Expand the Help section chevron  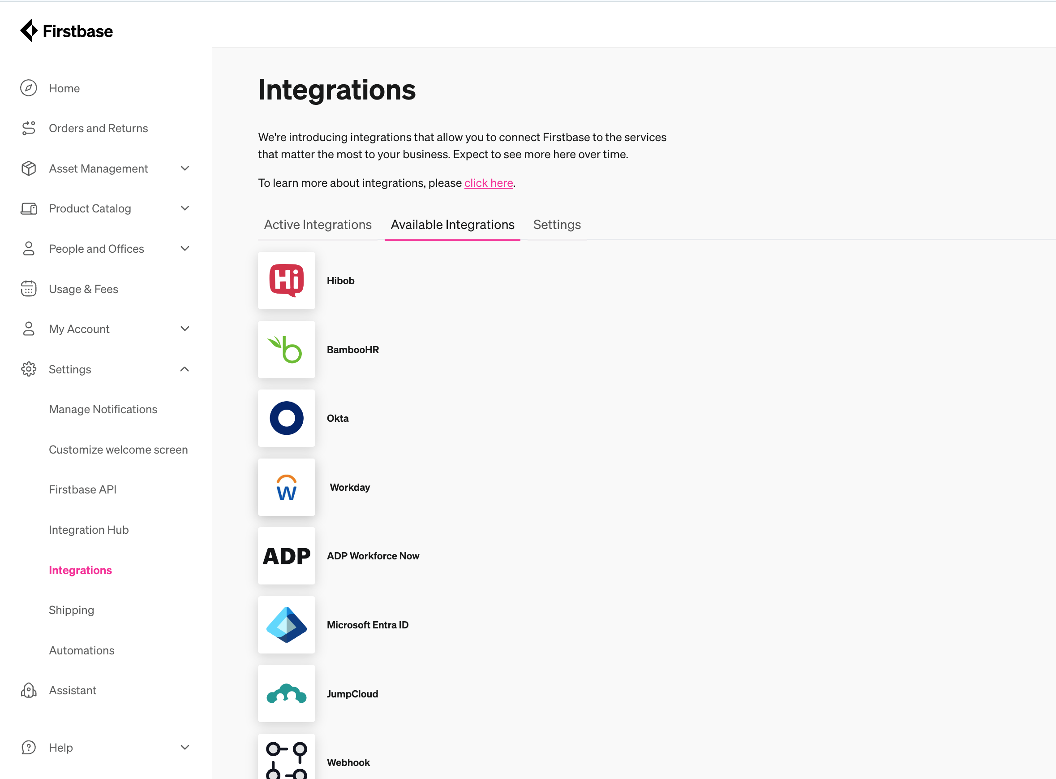pyautogui.click(x=185, y=748)
